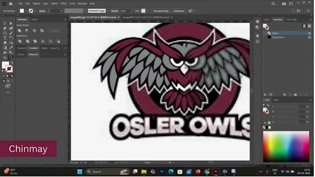Click the Default Fill and Stroke icon
The height and width of the screenshot is (177, 315).
point(3,71)
